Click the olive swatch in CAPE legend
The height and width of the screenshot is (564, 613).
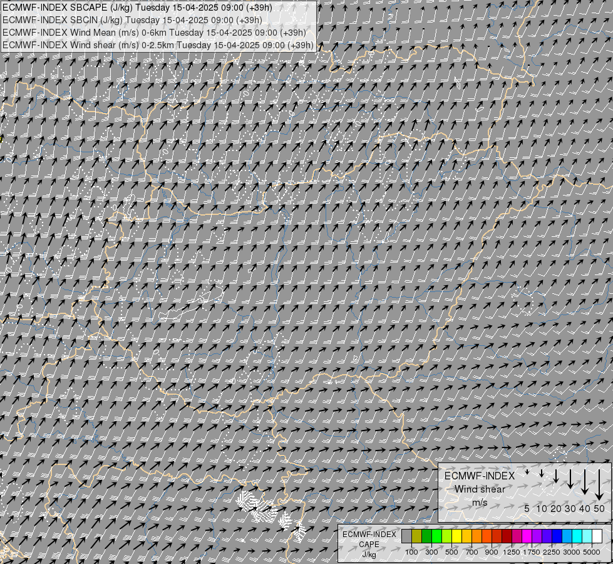click(417, 536)
